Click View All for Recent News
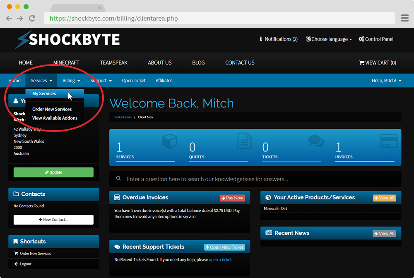The height and width of the screenshot is (278, 414). pos(385,233)
